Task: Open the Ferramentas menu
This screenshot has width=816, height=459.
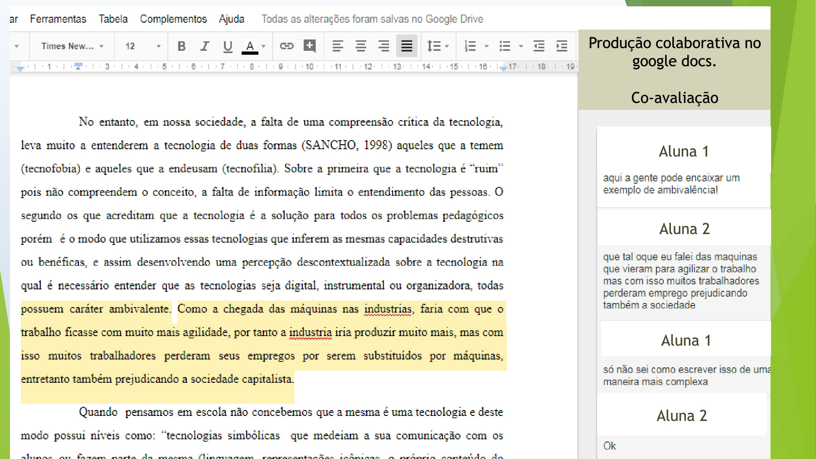Action: (58, 19)
